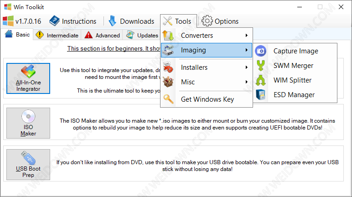Click the ISO Maker disc icon
The width and height of the screenshot is (352, 197).
tap(28, 116)
